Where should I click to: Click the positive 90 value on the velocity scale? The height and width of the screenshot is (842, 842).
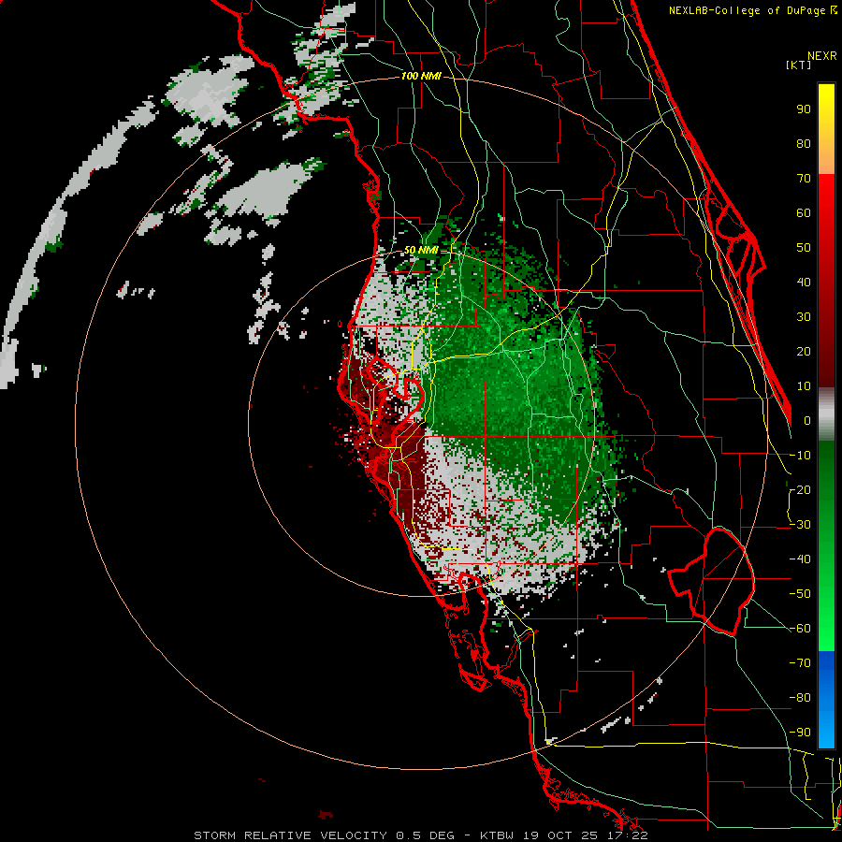(x=804, y=109)
